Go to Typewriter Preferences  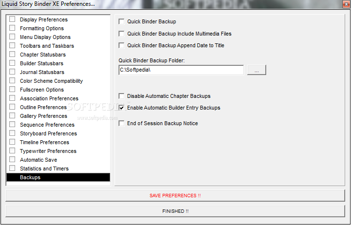48,151
